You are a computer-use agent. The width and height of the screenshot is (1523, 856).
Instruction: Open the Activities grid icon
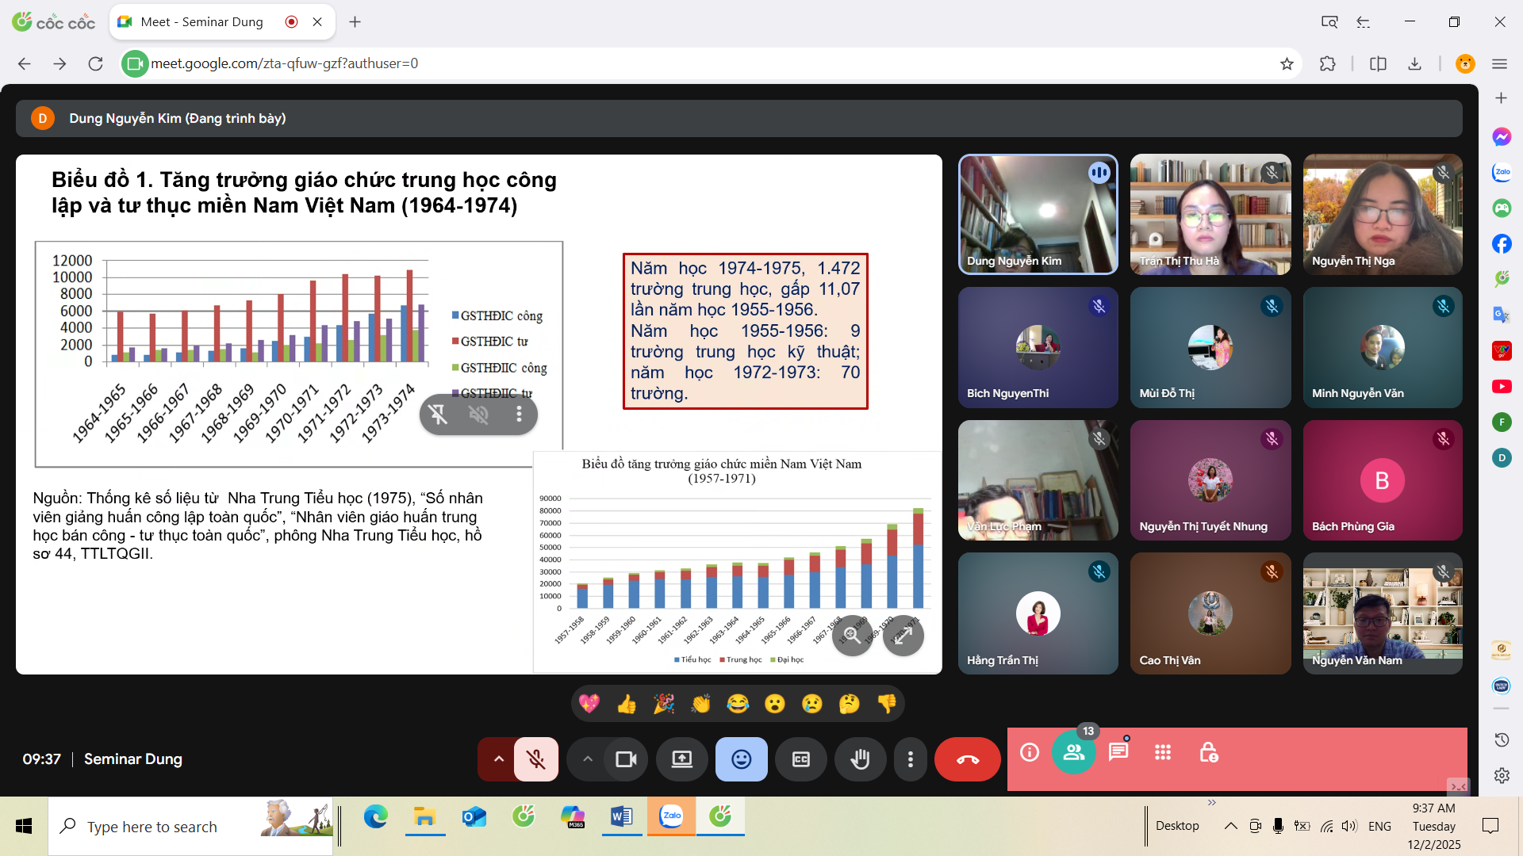click(x=1163, y=752)
